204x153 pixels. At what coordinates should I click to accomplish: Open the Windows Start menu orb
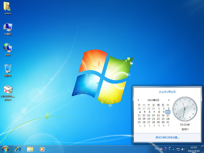(x=5, y=149)
